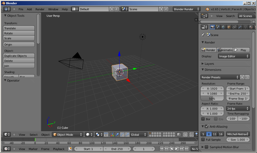This screenshot has height=153, width=257.
Task: Open the File menu
Action: (21, 9)
